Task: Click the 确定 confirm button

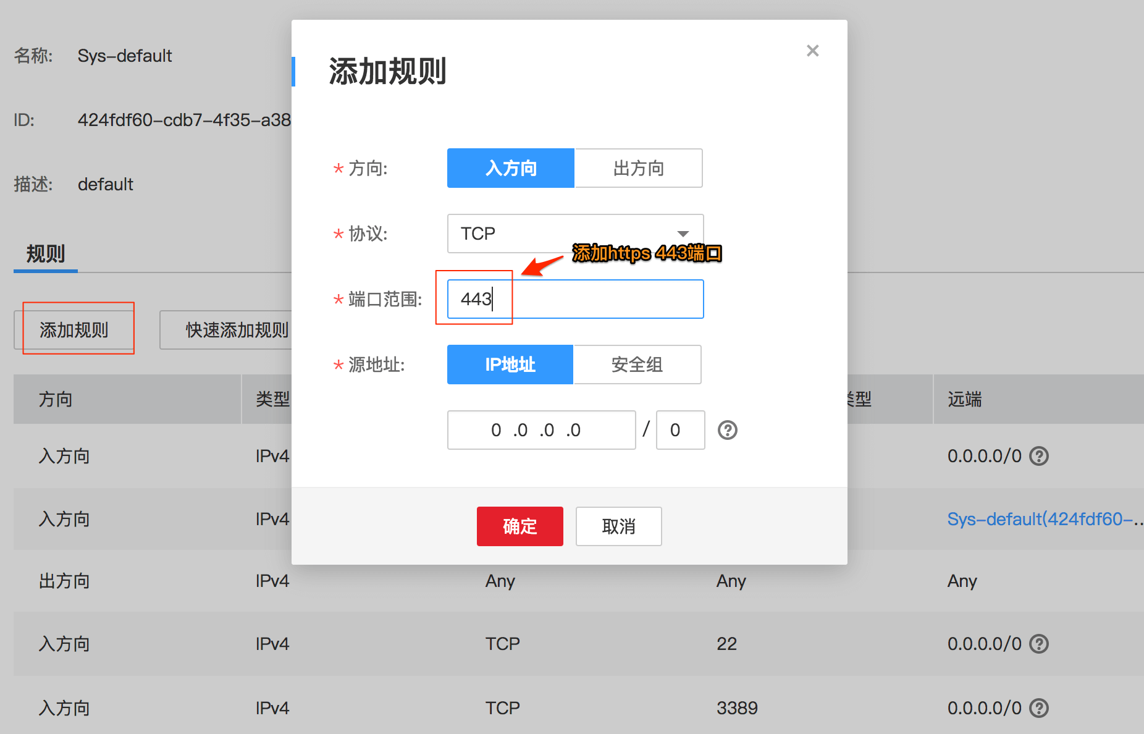Action: (520, 526)
